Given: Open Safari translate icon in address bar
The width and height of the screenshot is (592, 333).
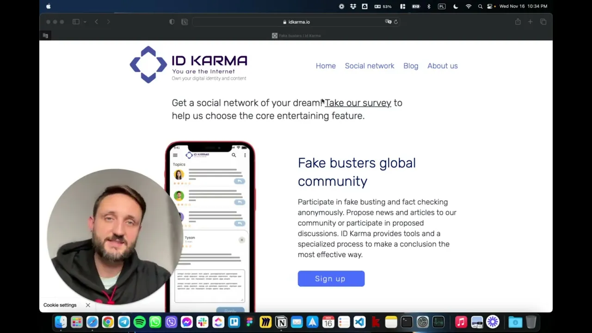Looking at the screenshot, I should [x=388, y=22].
